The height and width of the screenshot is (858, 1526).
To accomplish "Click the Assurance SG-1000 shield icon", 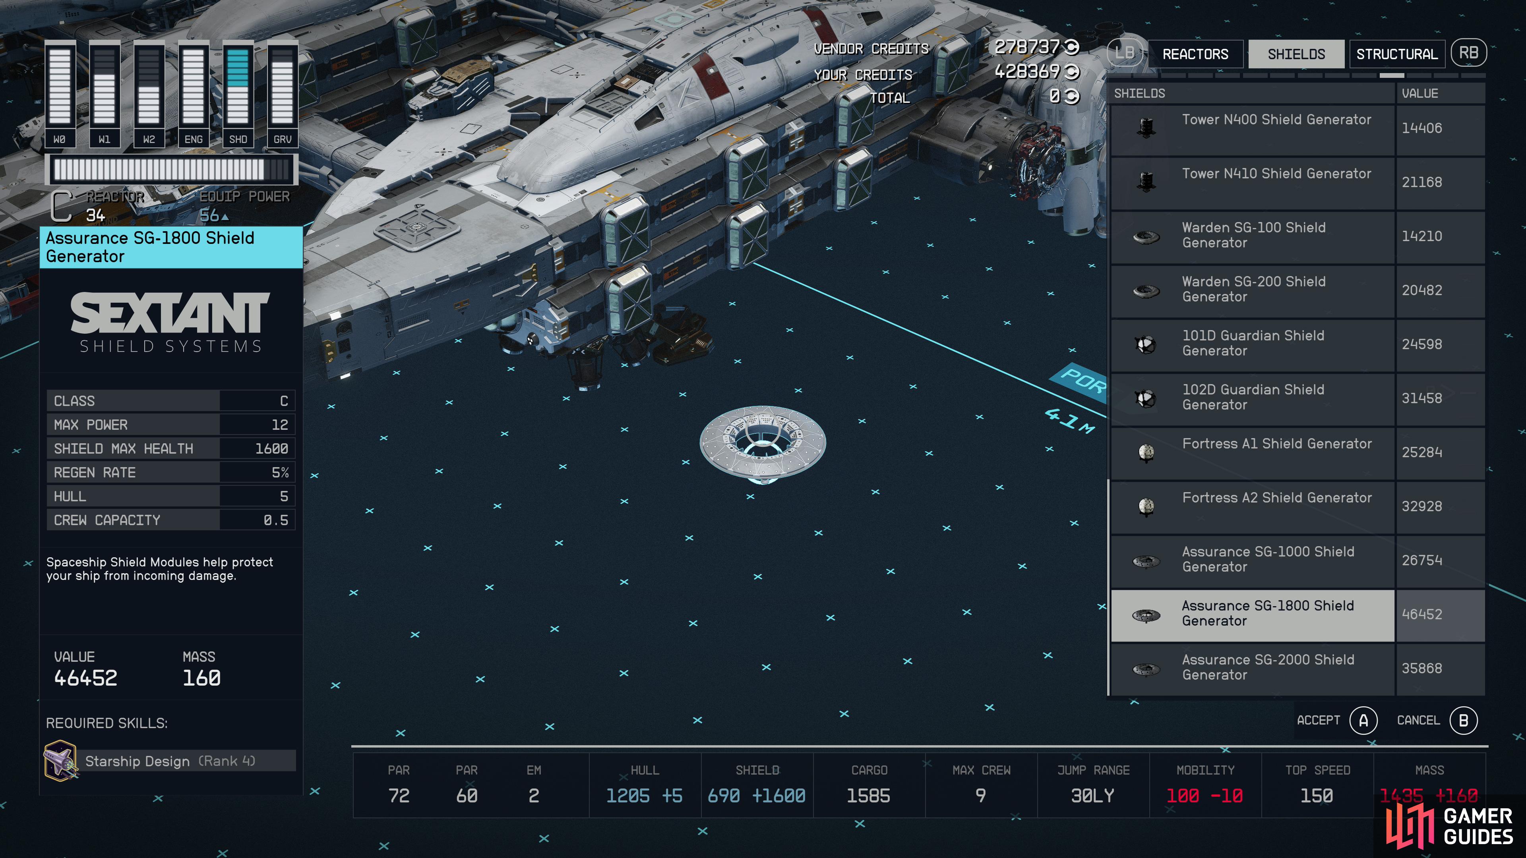I will [1146, 561].
